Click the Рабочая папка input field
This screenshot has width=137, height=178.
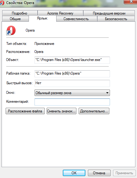pyautogui.click(x=72, y=74)
